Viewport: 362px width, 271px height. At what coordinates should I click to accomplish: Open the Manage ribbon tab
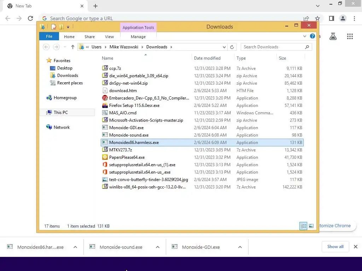138,37
